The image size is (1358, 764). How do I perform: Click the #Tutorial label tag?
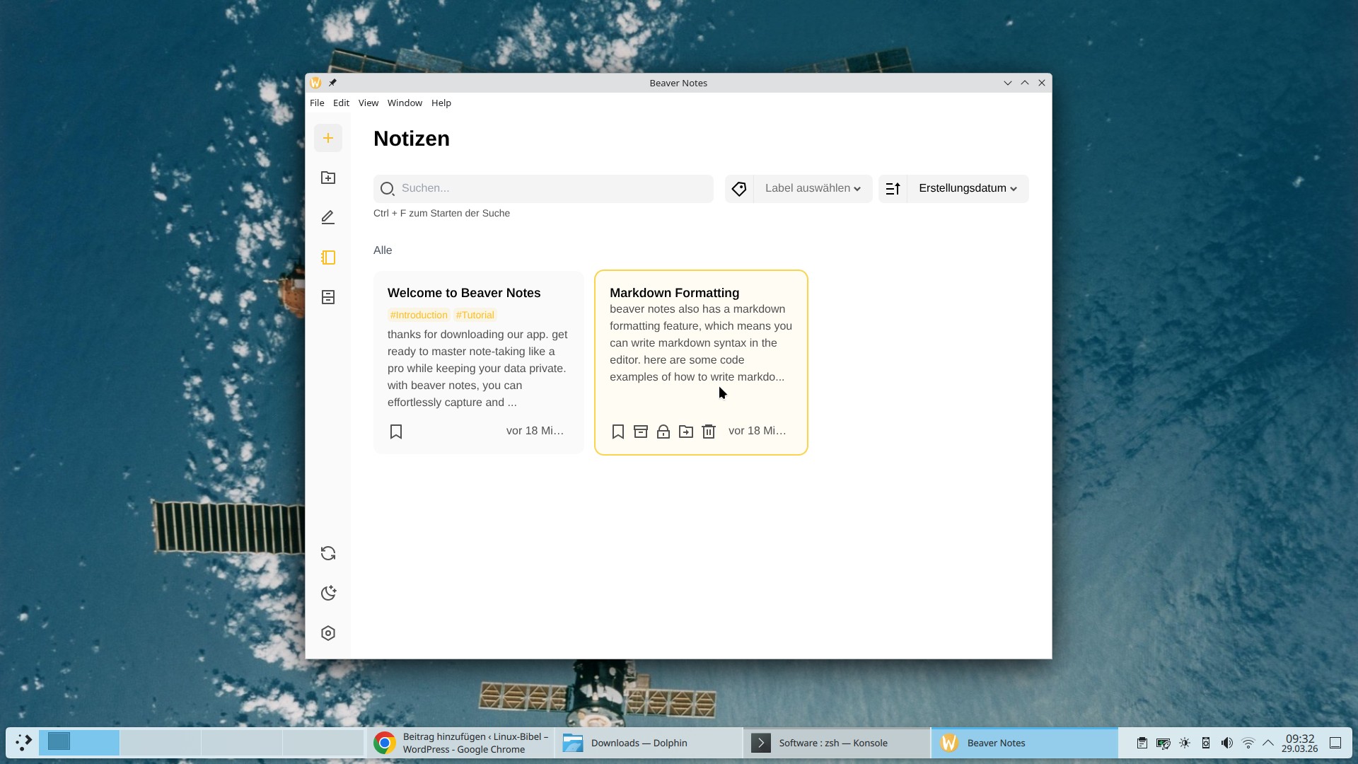tap(475, 315)
